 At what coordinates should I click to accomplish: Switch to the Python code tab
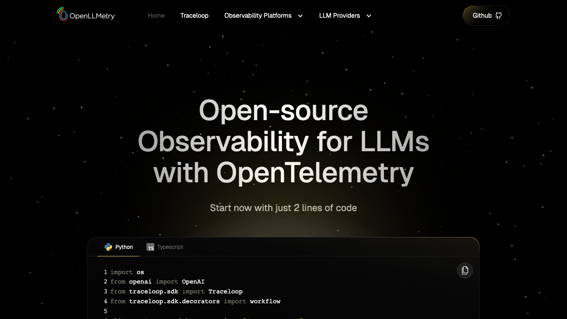tap(118, 247)
